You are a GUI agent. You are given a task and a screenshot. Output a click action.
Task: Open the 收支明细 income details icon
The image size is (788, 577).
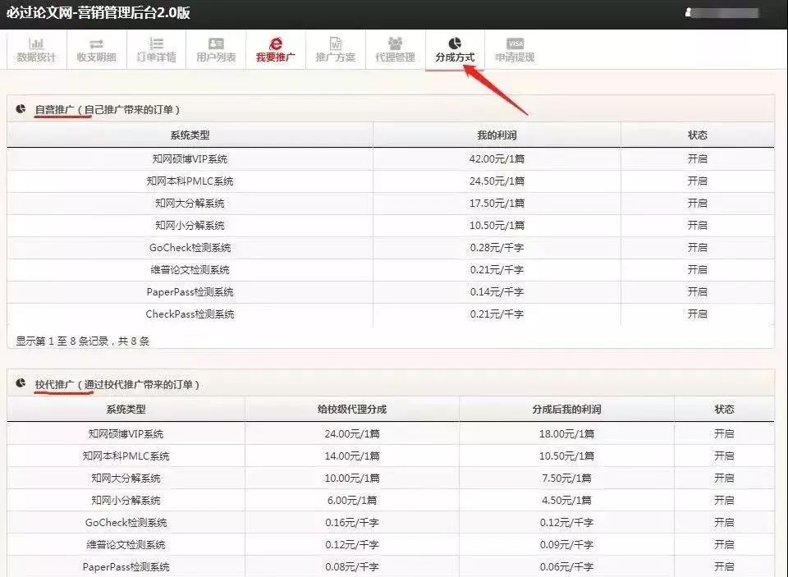95,51
